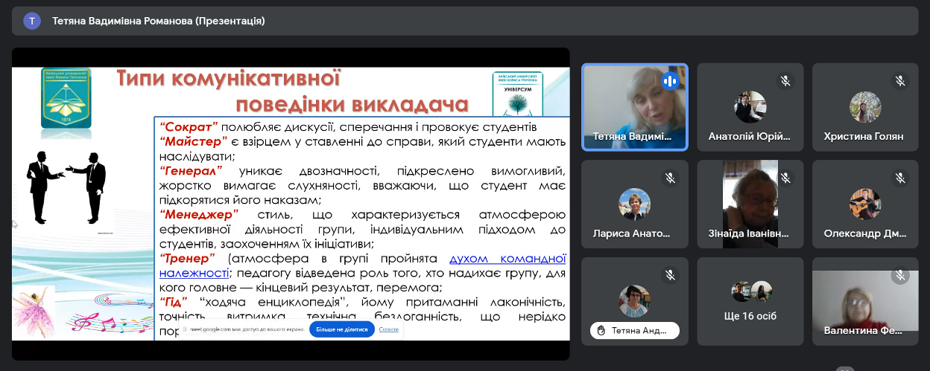Click name label Лариса Анато
Image resolution: width=930 pixels, height=371 pixels.
[631, 233]
